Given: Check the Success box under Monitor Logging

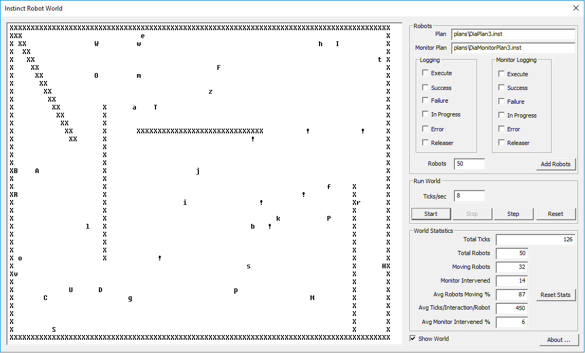Looking at the screenshot, I should pos(502,88).
